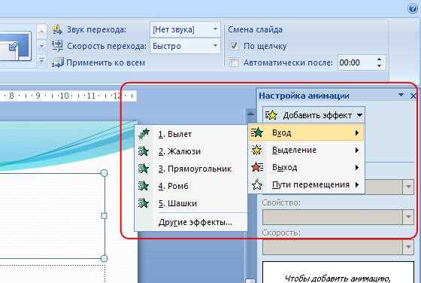This screenshot has height=283, width=421.
Task: Click the transition thumbnail in the gallery
Action: 16,45
